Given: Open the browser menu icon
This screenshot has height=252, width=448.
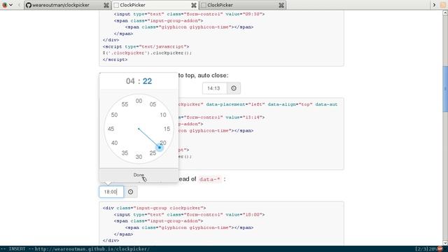Looking at the screenshot, I should pyautogui.click(x=4, y=5).
